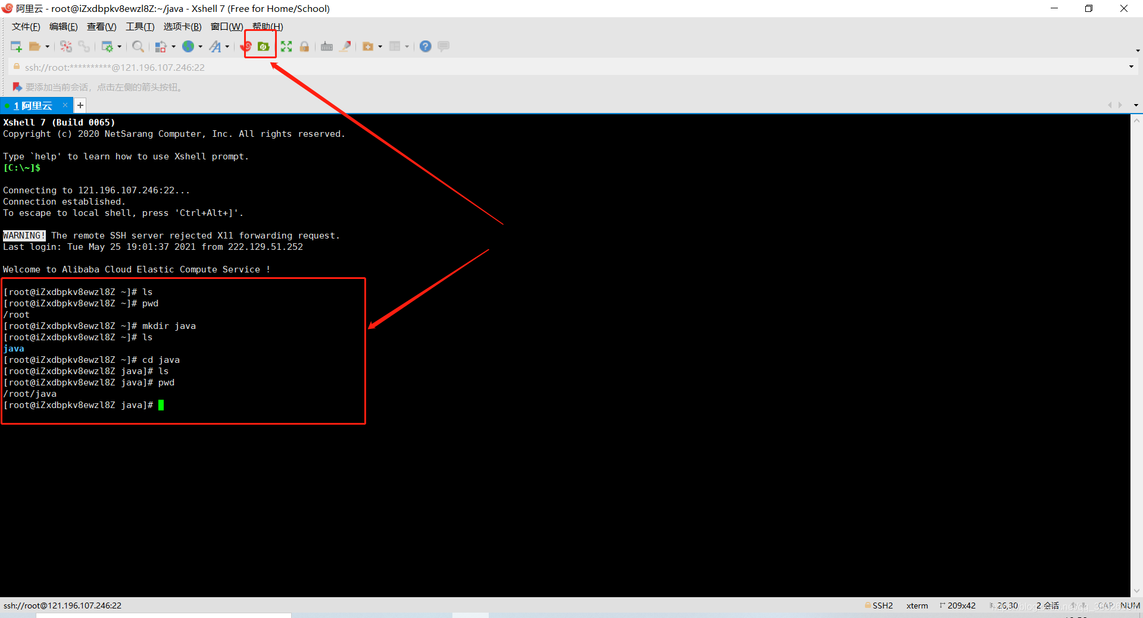Expand the Encoding globe dropdown arrow
Viewport: 1143px width, 618px height.
(x=201, y=46)
